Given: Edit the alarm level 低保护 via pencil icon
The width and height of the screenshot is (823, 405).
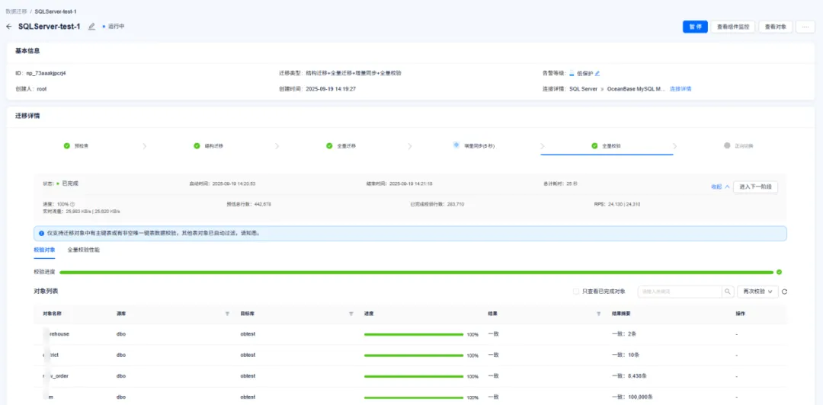Looking at the screenshot, I should tap(597, 74).
